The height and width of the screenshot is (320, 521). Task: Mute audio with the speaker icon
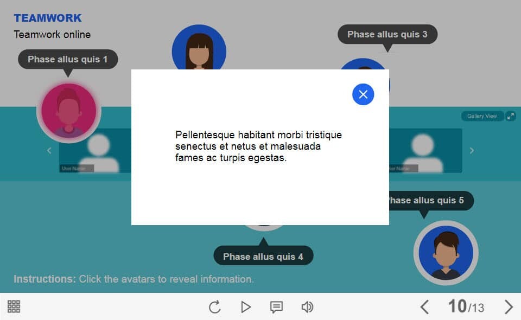307,307
